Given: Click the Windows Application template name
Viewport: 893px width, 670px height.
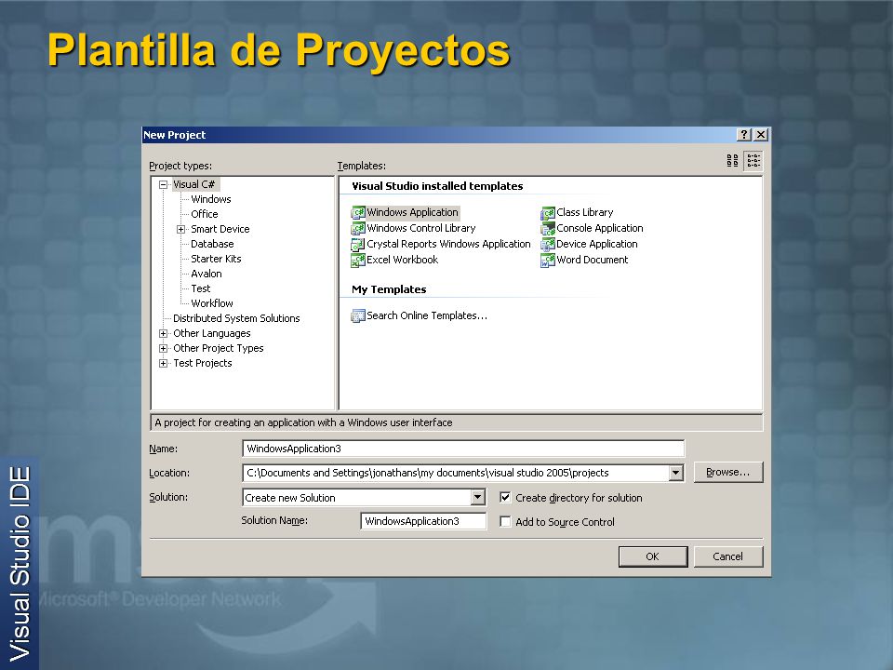Looking at the screenshot, I should coord(412,212).
